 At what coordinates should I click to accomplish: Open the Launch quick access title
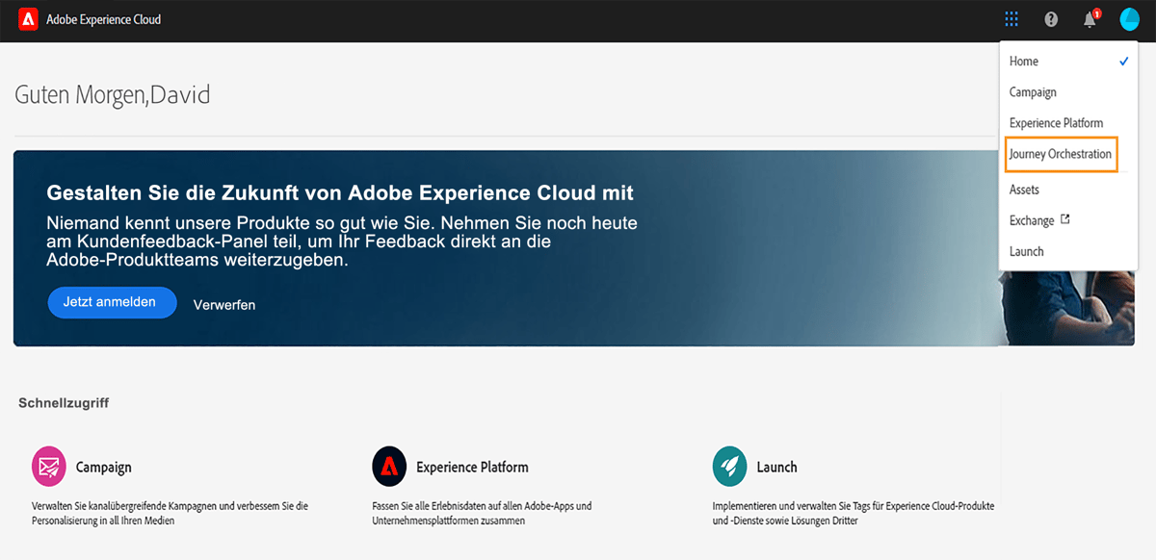point(776,467)
